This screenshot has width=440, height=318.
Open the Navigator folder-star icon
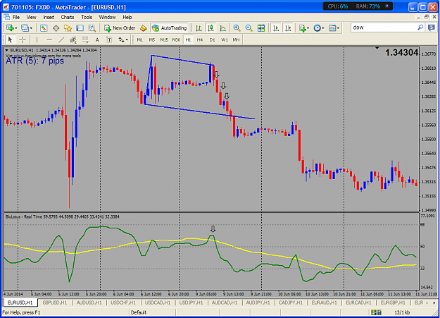(x=68, y=27)
